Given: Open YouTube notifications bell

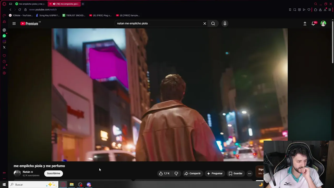Looking at the screenshot, I should 314,23.
